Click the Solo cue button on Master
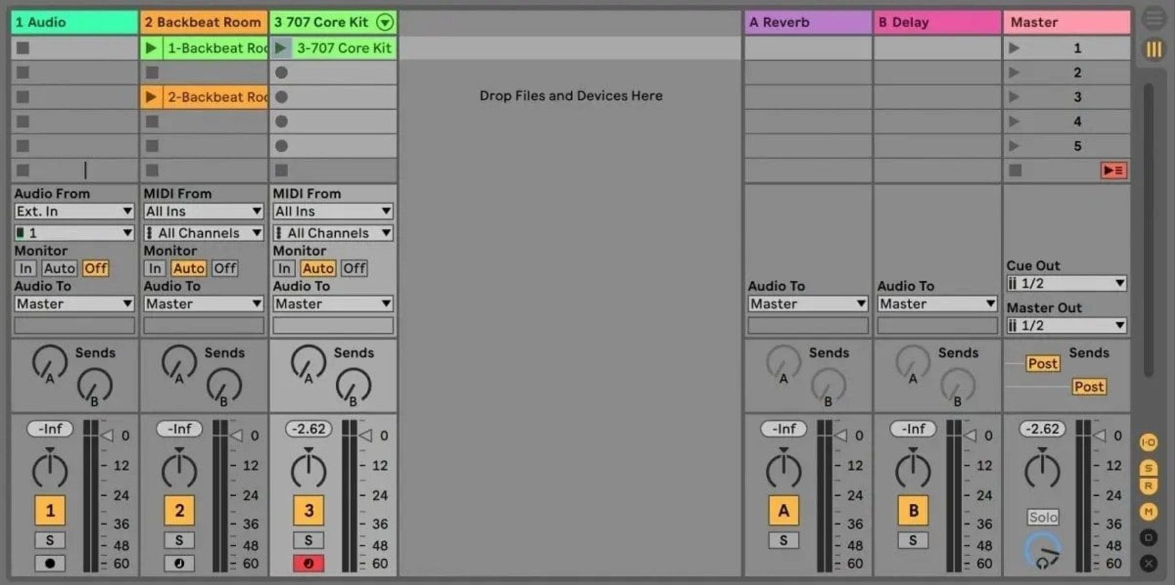 tap(1043, 517)
